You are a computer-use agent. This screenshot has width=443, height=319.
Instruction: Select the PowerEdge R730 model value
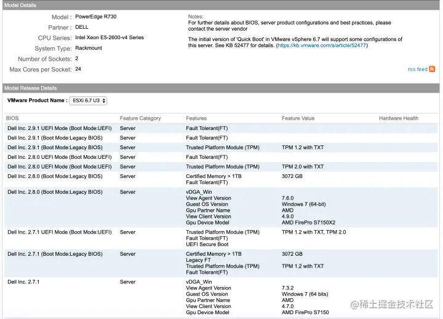pos(96,17)
